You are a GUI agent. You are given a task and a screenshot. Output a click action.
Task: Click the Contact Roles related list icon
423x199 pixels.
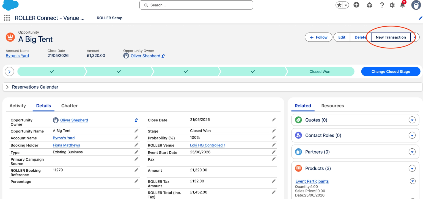[298, 135]
